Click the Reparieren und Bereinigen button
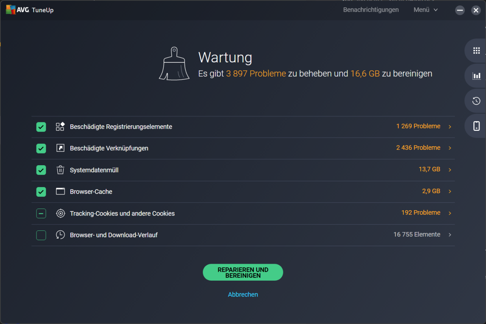Viewport: 486px width, 324px height. 243,273
